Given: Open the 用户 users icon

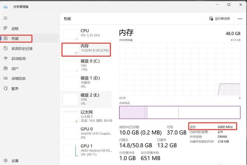Looking at the screenshot, I should pyautogui.click(x=5, y=68).
